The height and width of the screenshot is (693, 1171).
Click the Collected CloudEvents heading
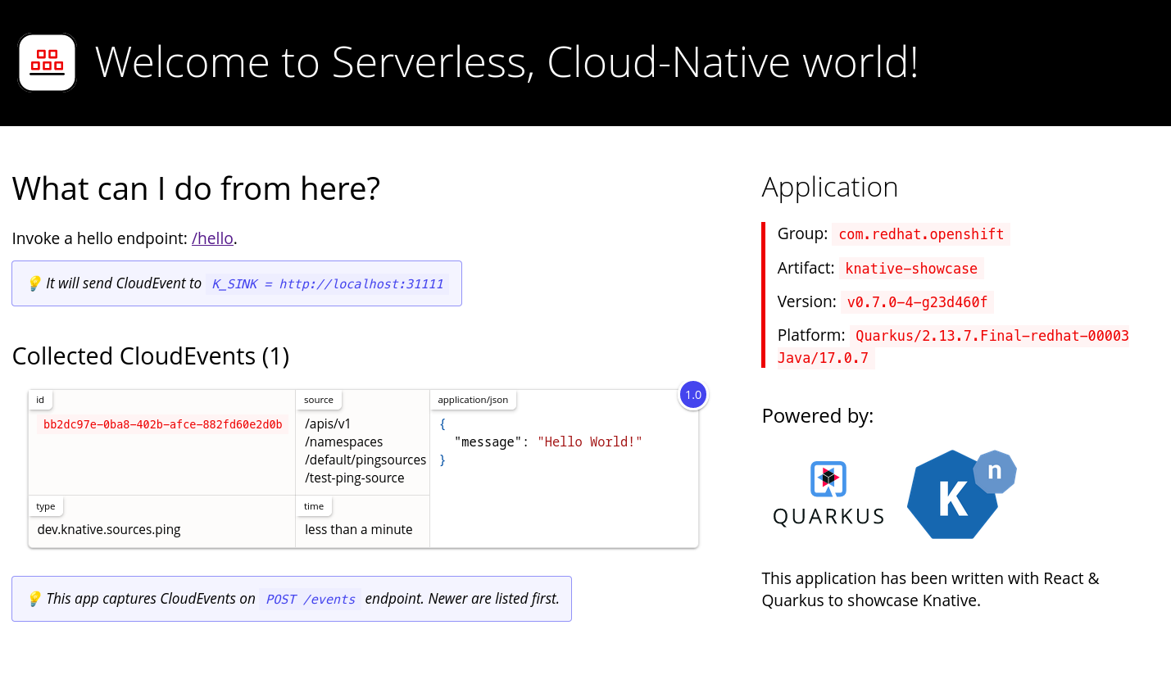click(x=151, y=356)
